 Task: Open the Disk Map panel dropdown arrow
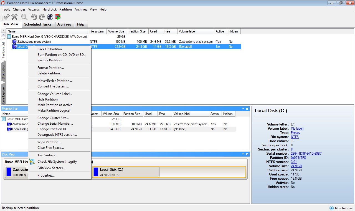click(x=243, y=154)
